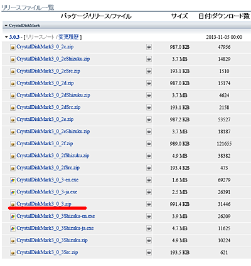Click info icon for CrystalDiskMark3_0_2e.zip

pyautogui.click(x=149, y=120)
